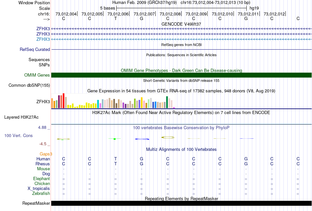Click the orange Gaps label
Screen dimensions: 312x211
[x=46, y=154]
